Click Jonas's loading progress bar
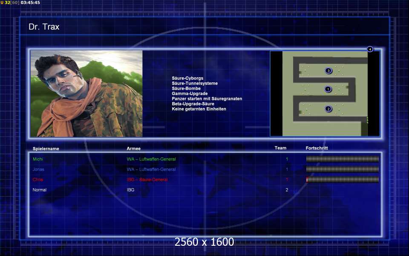 [342, 169]
